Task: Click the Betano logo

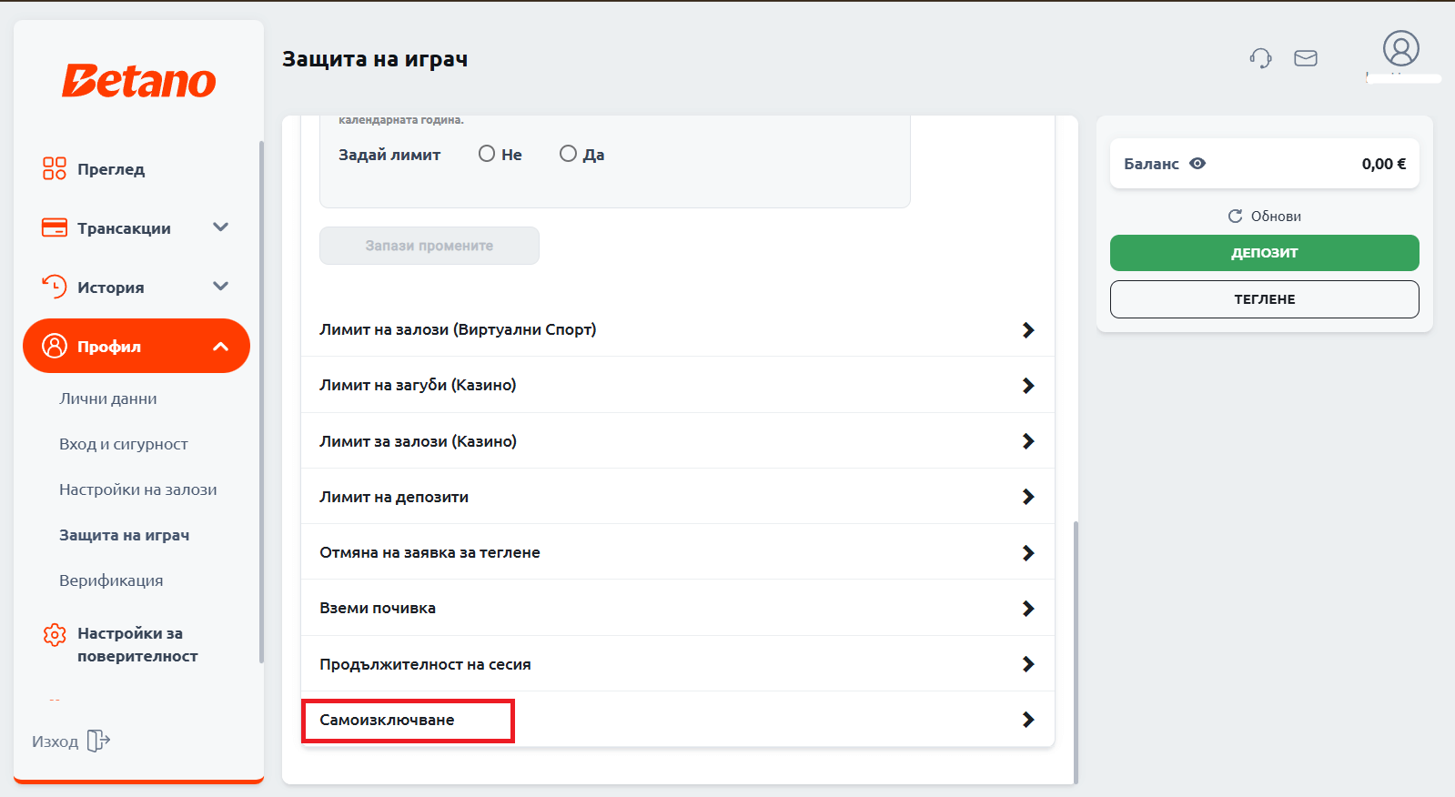Action: click(x=139, y=81)
